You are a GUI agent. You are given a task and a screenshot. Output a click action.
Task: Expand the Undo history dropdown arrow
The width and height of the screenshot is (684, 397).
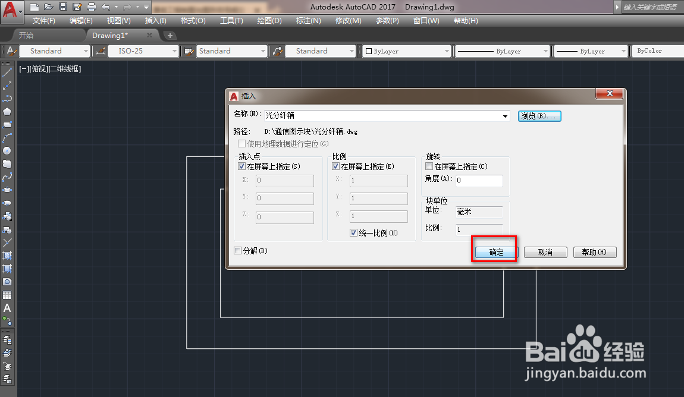click(x=117, y=7)
